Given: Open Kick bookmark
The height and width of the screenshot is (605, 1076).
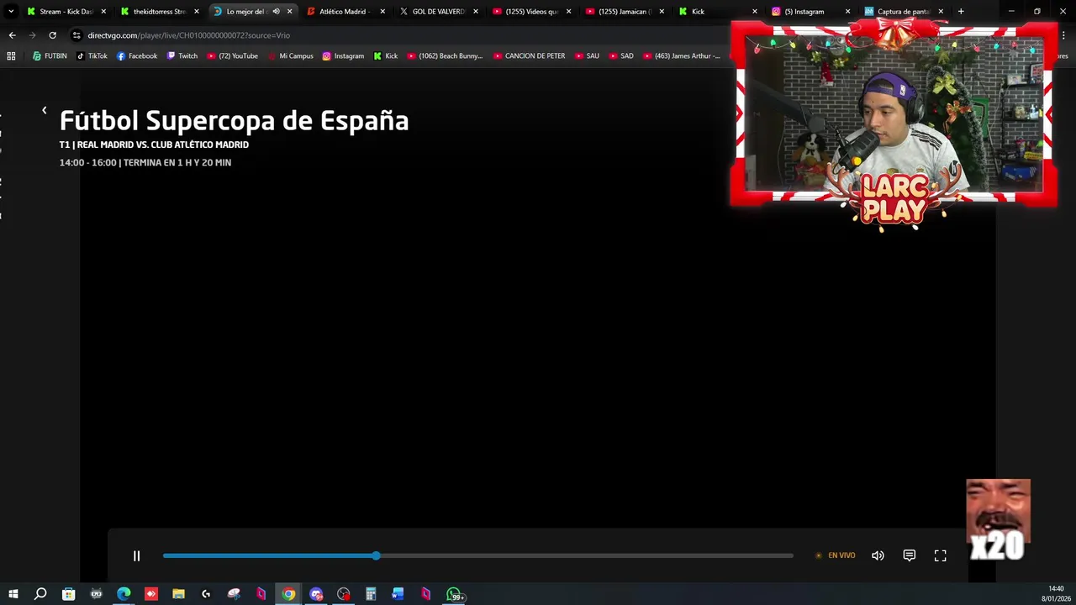Looking at the screenshot, I should coord(386,56).
